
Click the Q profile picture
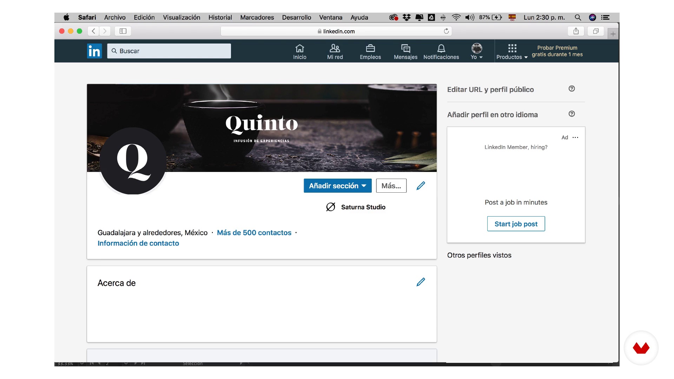click(x=133, y=161)
